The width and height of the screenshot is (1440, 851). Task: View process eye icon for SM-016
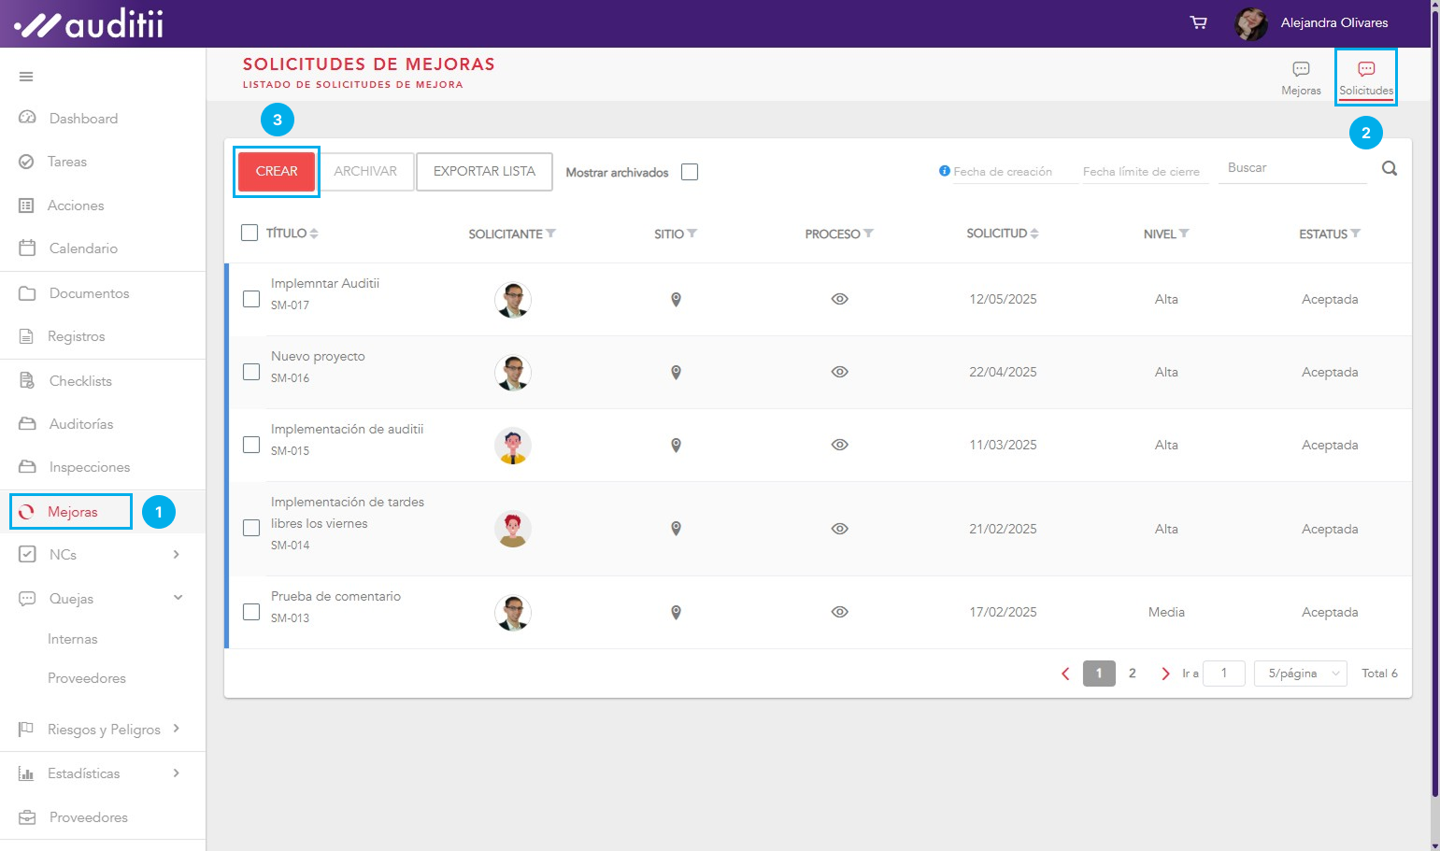click(x=839, y=372)
